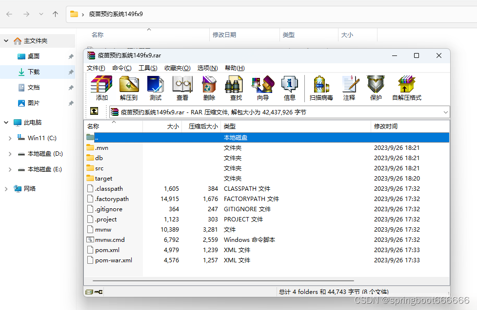Collapse the 主文件夹 tree node
The image size is (477, 310).
coord(6,41)
